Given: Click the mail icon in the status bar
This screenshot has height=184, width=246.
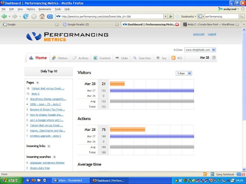Looking at the screenshot, I should (x=243, y=174).
